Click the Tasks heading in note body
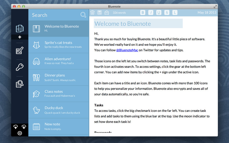Image resolution: width=229 pixels, height=143 pixels. (x=99, y=105)
